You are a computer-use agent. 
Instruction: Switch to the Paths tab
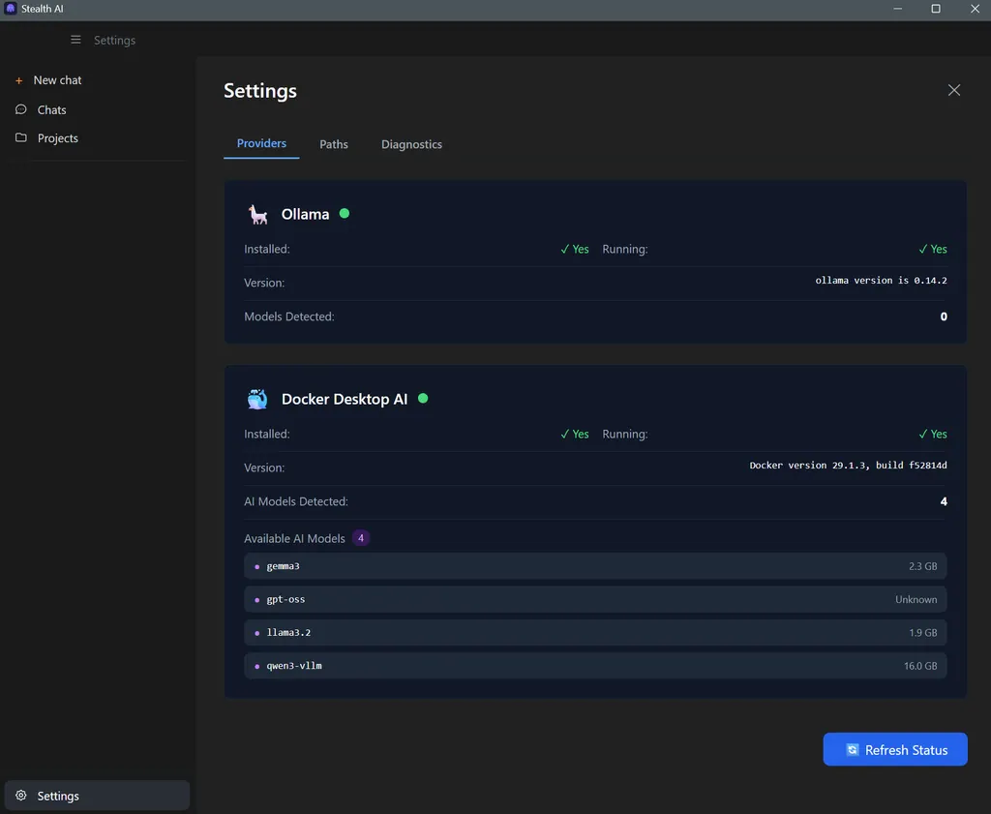tap(334, 144)
